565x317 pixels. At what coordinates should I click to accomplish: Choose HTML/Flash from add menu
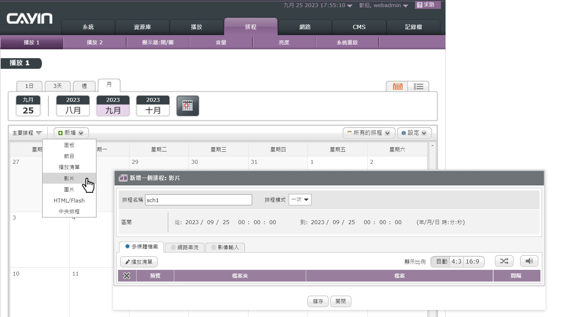tap(69, 200)
